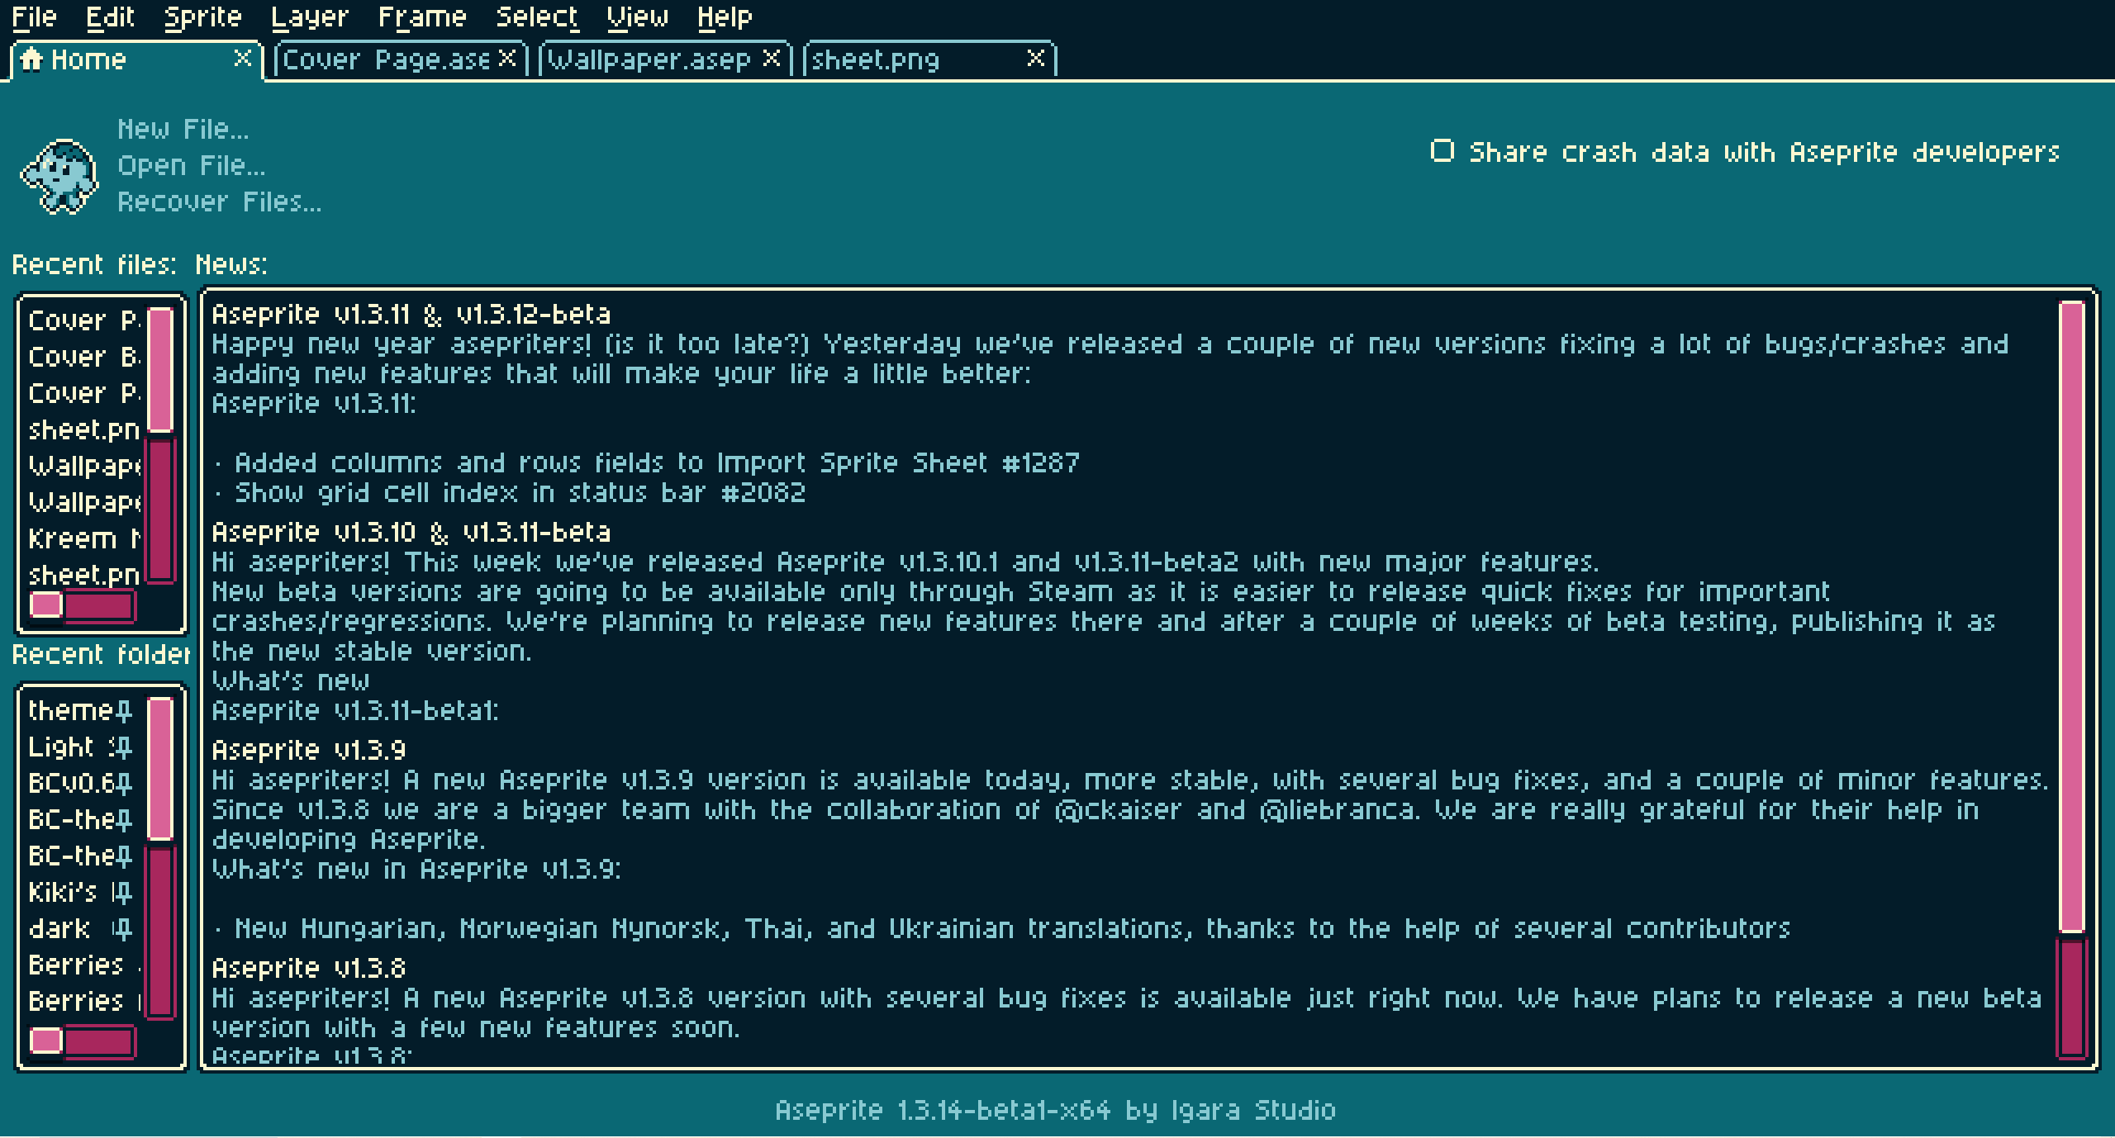
Task: Open recent file 'Cover B.'
Action: (84, 357)
